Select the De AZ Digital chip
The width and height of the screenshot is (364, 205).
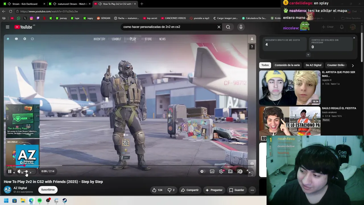313,65
